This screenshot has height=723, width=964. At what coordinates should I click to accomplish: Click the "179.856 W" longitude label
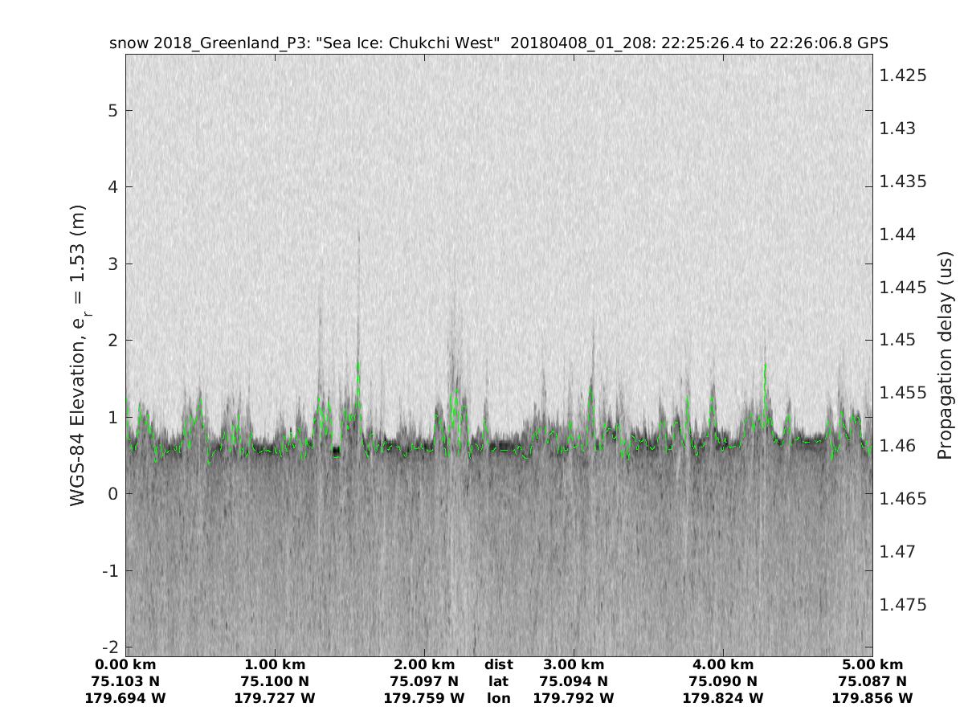tap(872, 699)
